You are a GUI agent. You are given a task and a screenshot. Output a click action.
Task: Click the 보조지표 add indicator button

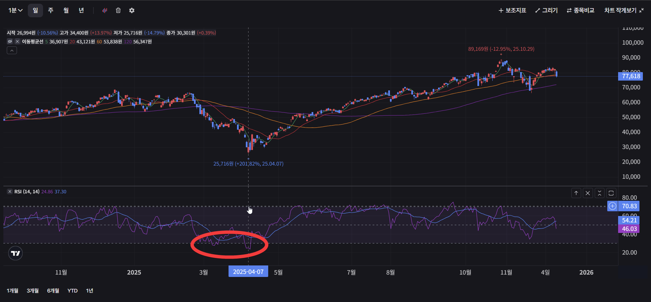tap(512, 10)
